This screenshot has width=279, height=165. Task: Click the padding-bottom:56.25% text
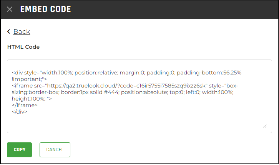(x=209, y=73)
